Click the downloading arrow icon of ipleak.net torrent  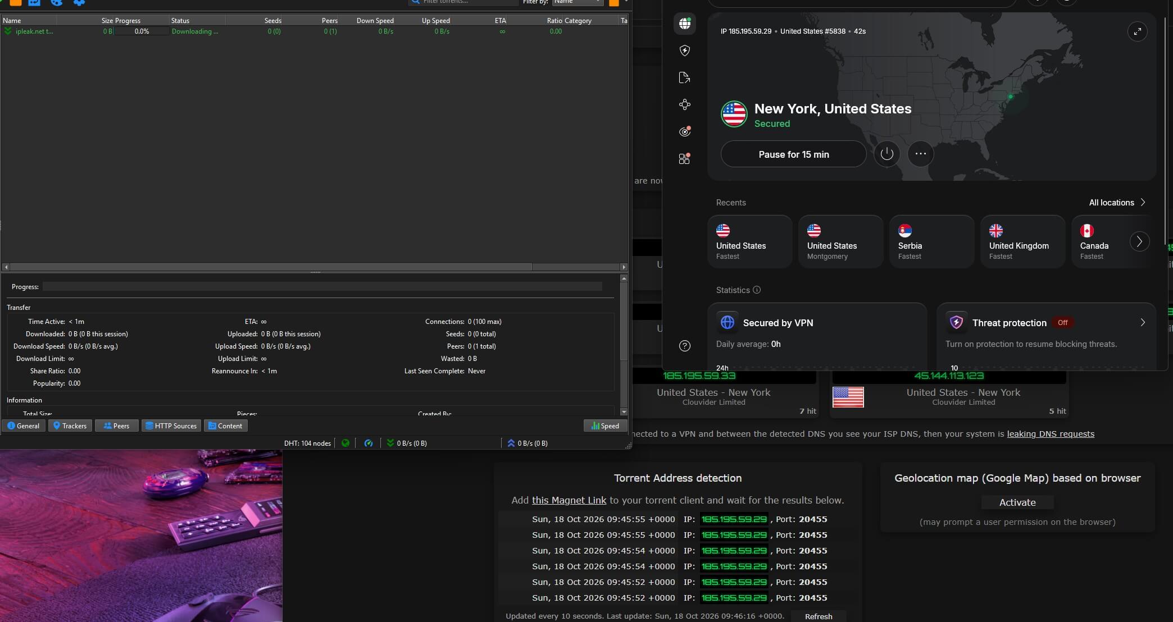click(x=8, y=31)
